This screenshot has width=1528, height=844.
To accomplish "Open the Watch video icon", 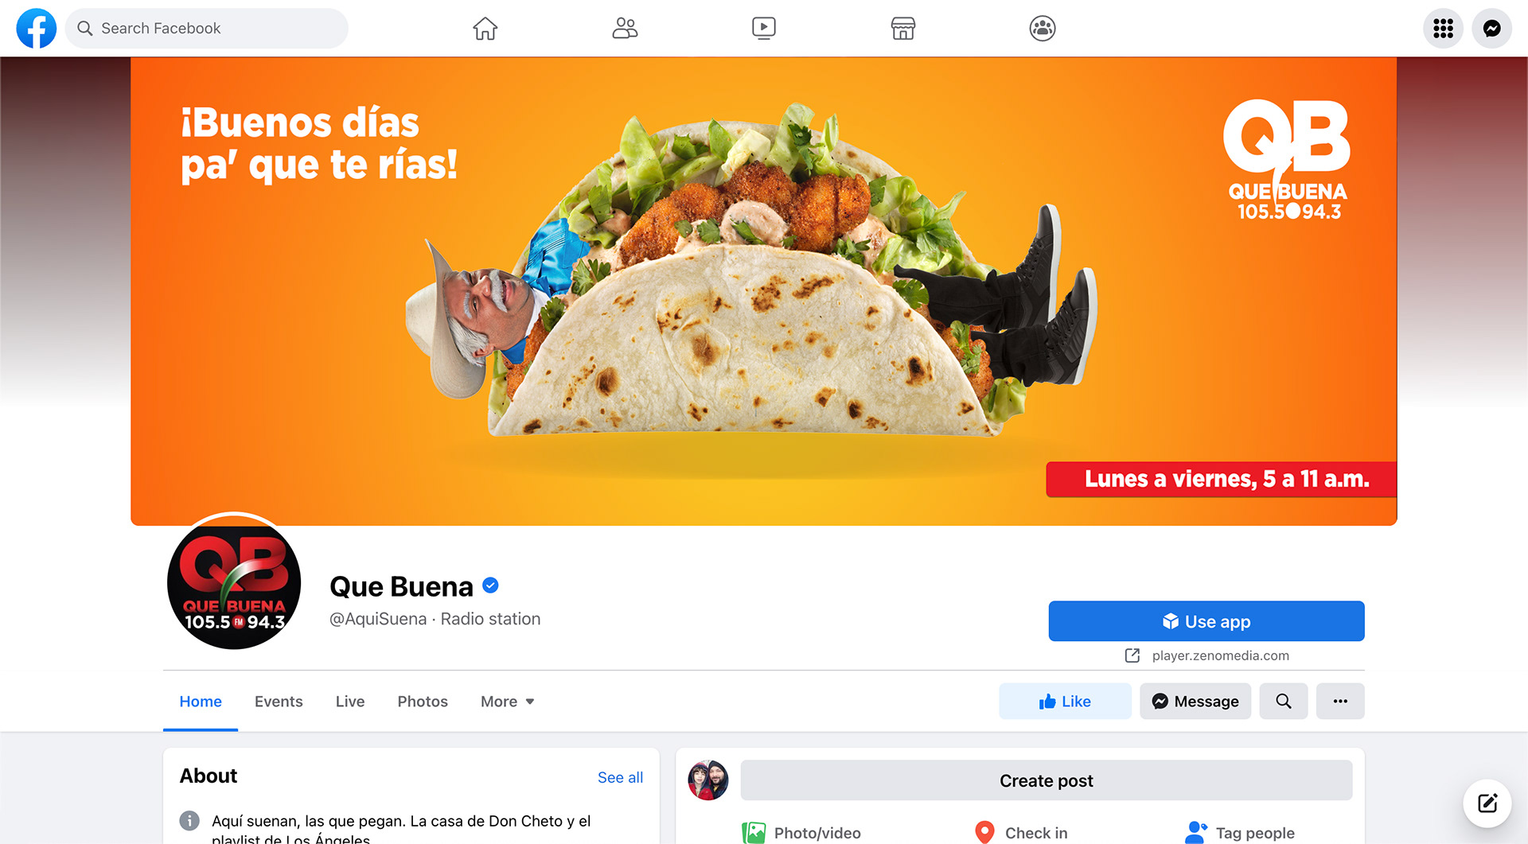I will [x=764, y=29].
